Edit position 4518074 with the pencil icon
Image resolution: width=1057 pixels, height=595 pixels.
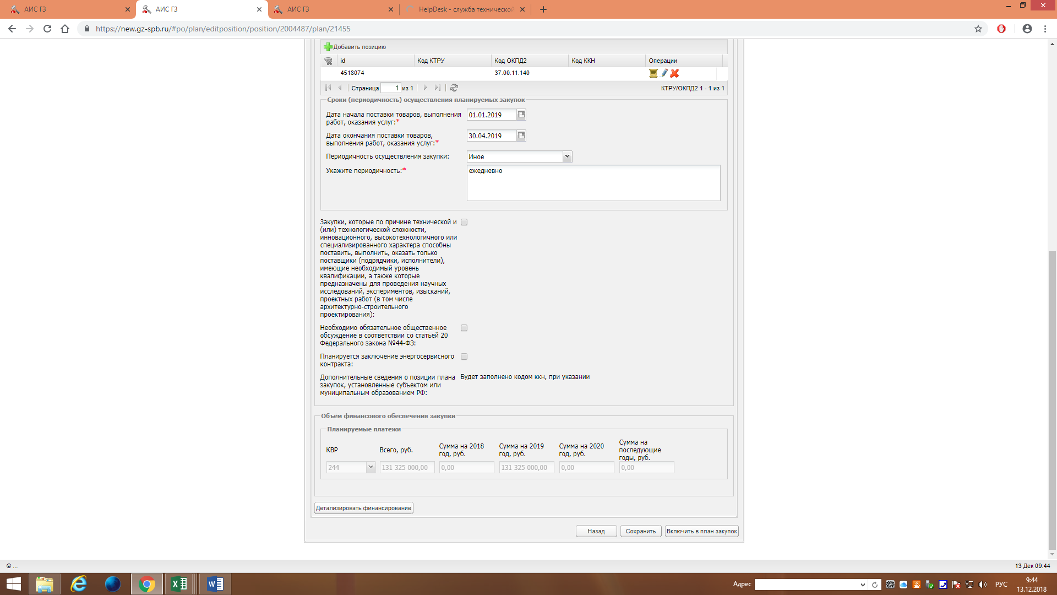tap(664, 73)
